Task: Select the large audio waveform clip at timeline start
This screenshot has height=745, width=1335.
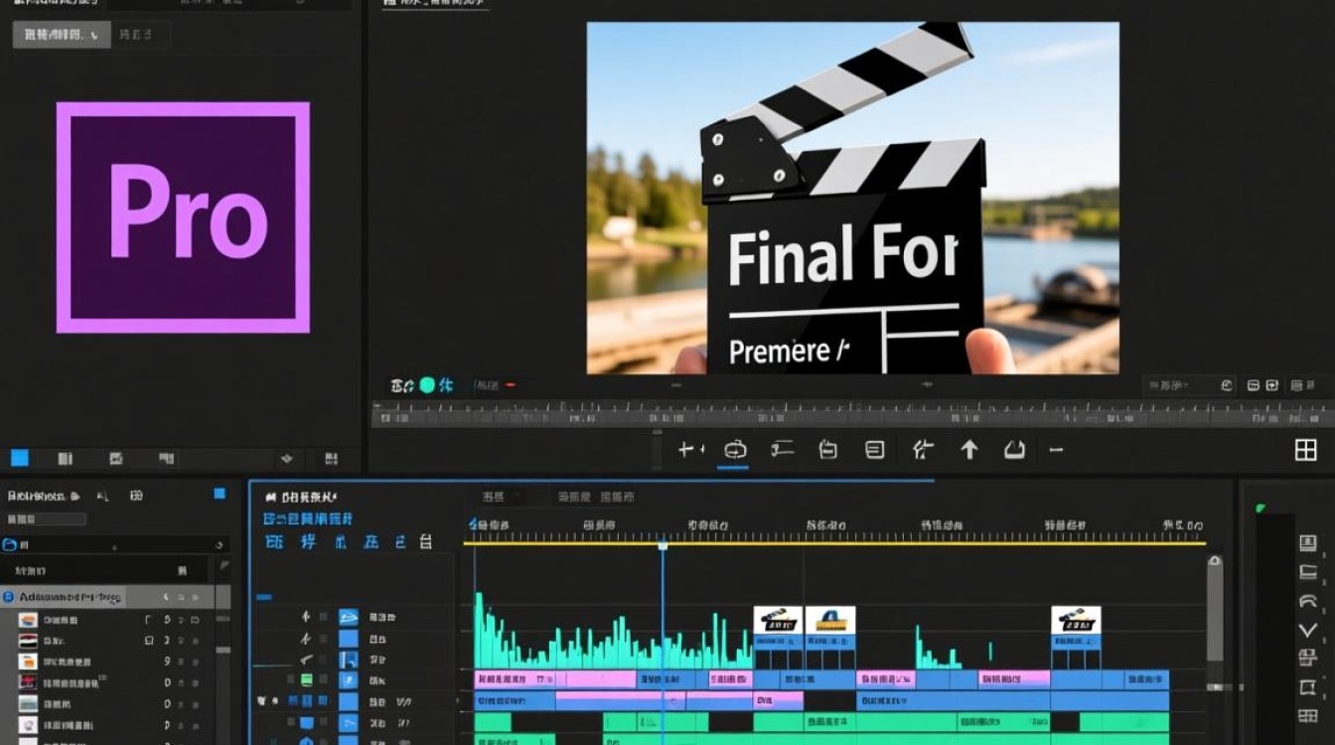Action: coord(613,632)
